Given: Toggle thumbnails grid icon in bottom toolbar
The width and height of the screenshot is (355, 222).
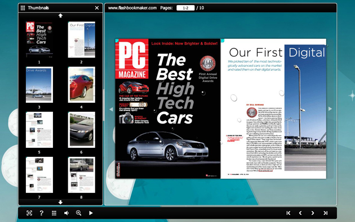Looking at the screenshot, I should tap(54, 213).
